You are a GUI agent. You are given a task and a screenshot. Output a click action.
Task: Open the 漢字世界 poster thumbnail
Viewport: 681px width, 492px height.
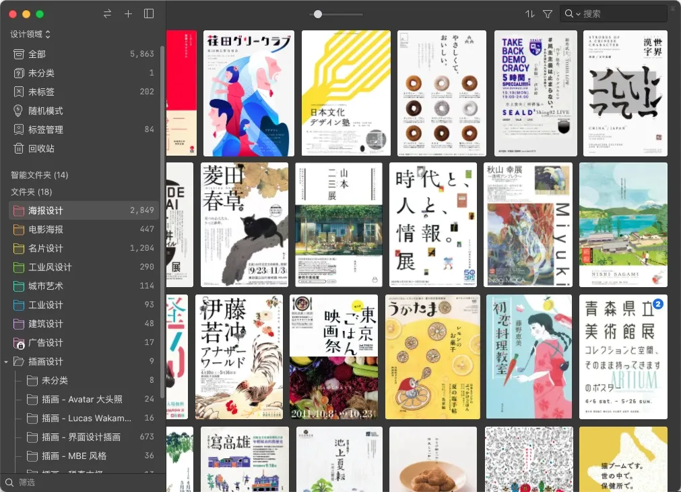625,93
